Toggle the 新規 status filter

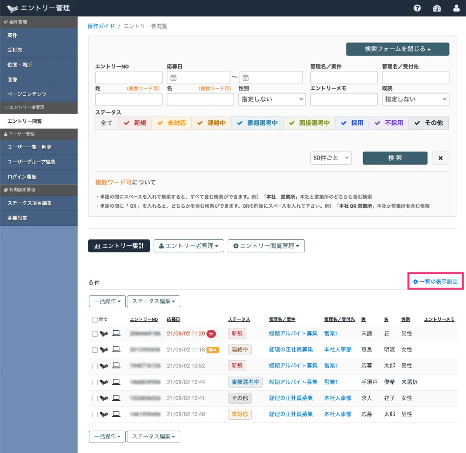coord(135,123)
